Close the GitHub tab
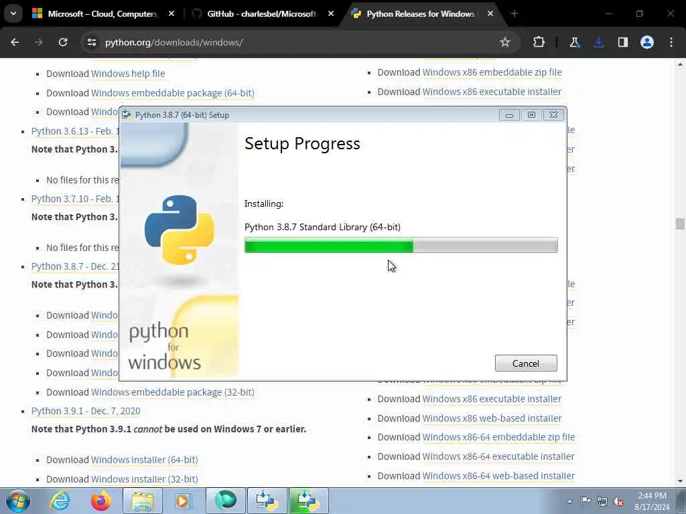 coord(331,14)
